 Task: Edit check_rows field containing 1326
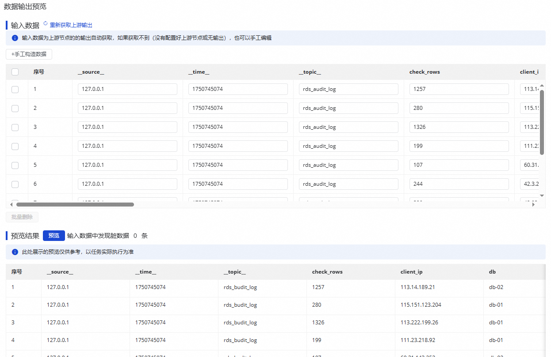(459, 127)
